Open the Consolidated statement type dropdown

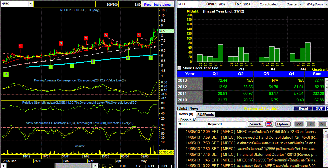point(281,4)
